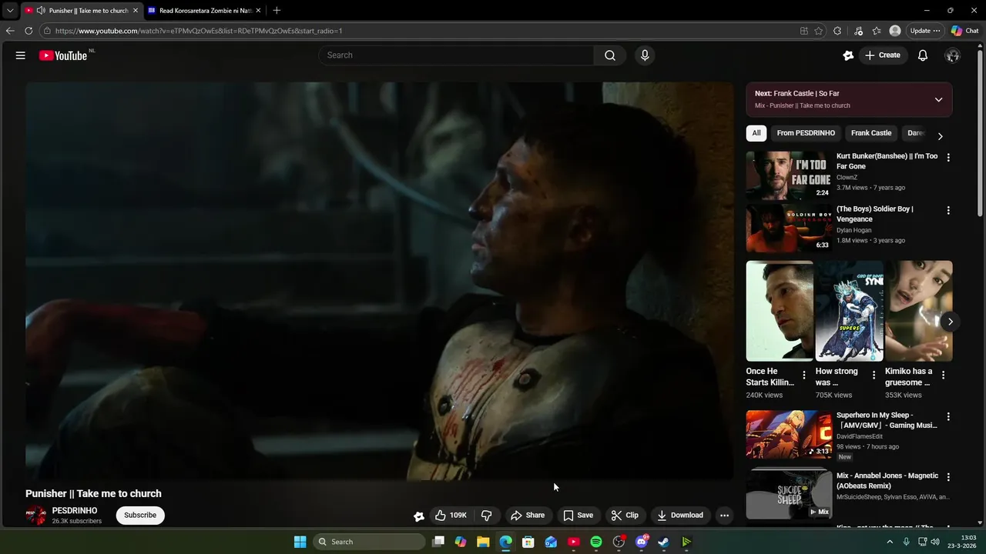Open a new browser tab
This screenshot has width=986, height=554.
coord(277,11)
